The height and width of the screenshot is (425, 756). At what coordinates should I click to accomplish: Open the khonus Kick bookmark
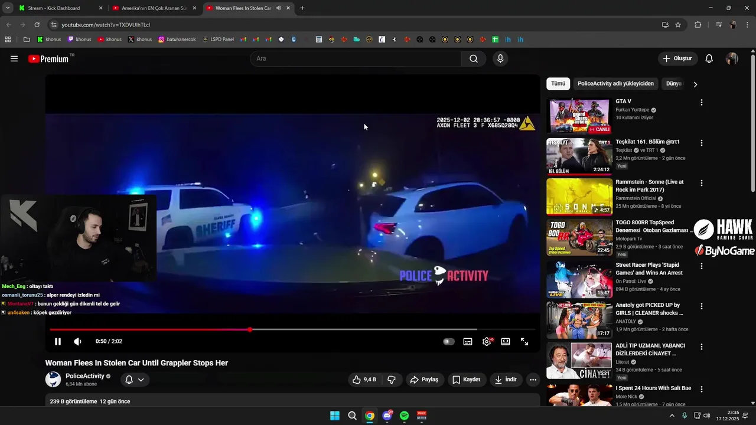(49, 40)
